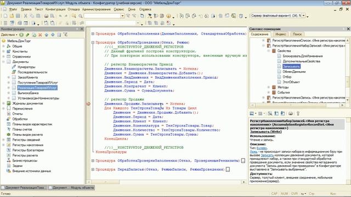Image resolution: width=351 pixels, height=197 pixels.
Task: Expand the ЗаказКлиента document node
Action: (x=9, y=77)
